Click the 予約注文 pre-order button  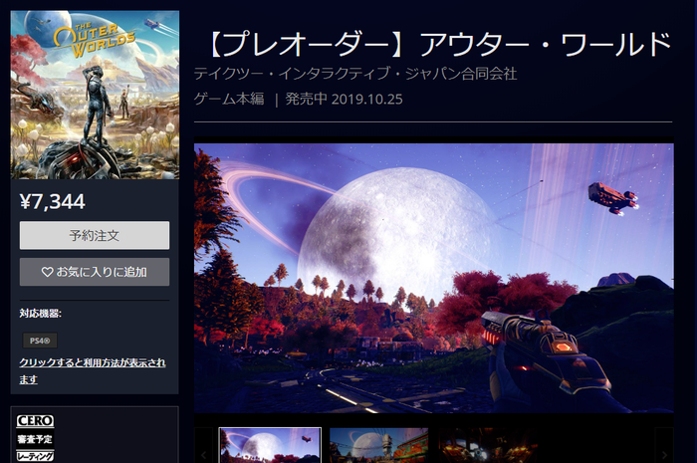pos(95,235)
